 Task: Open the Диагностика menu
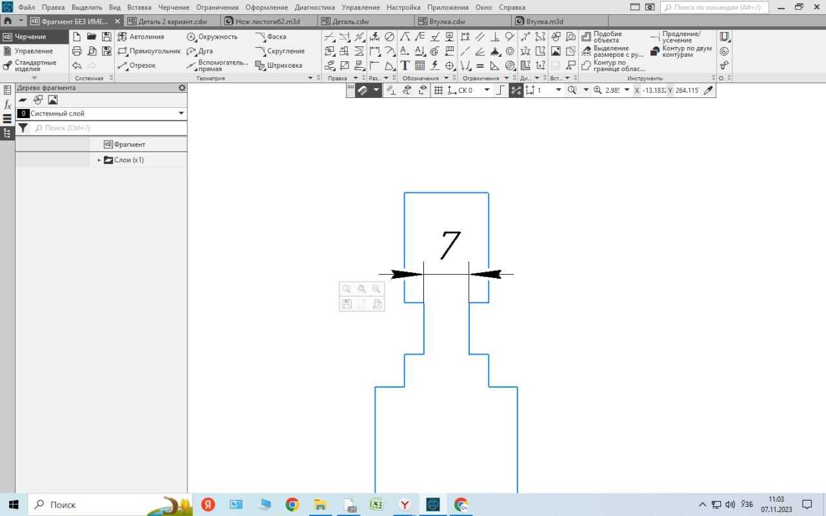(x=315, y=7)
